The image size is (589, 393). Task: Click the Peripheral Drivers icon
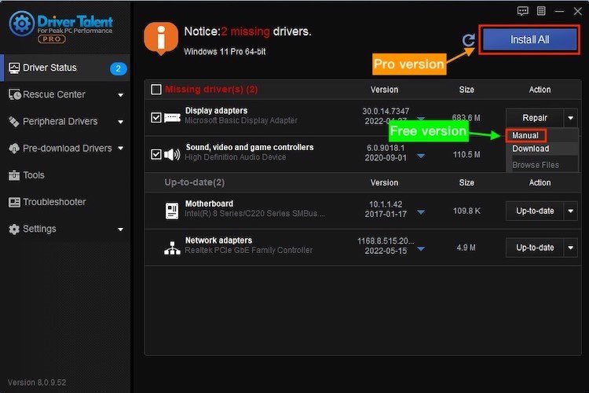[14, 122]
